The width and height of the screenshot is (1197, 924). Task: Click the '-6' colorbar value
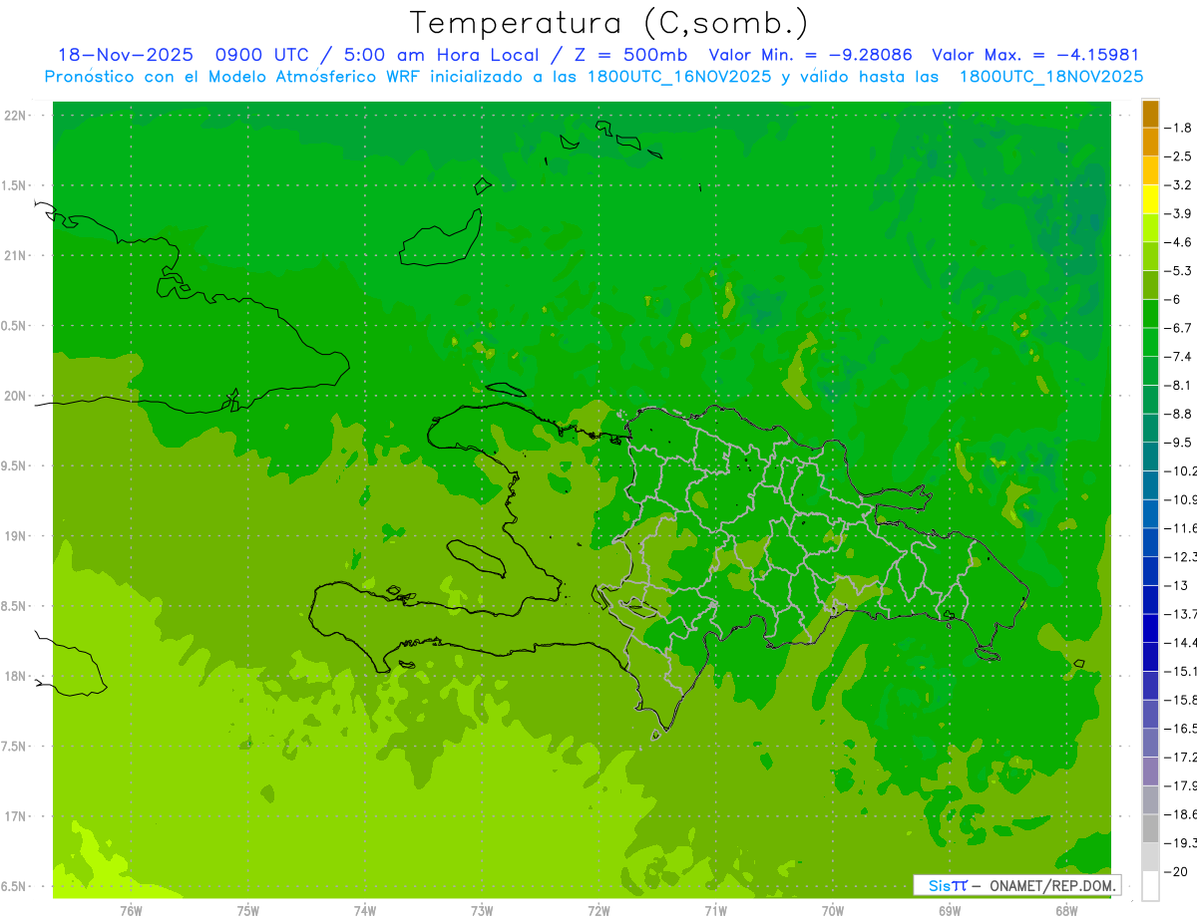pyautogui.click(x=1174, y=299)
